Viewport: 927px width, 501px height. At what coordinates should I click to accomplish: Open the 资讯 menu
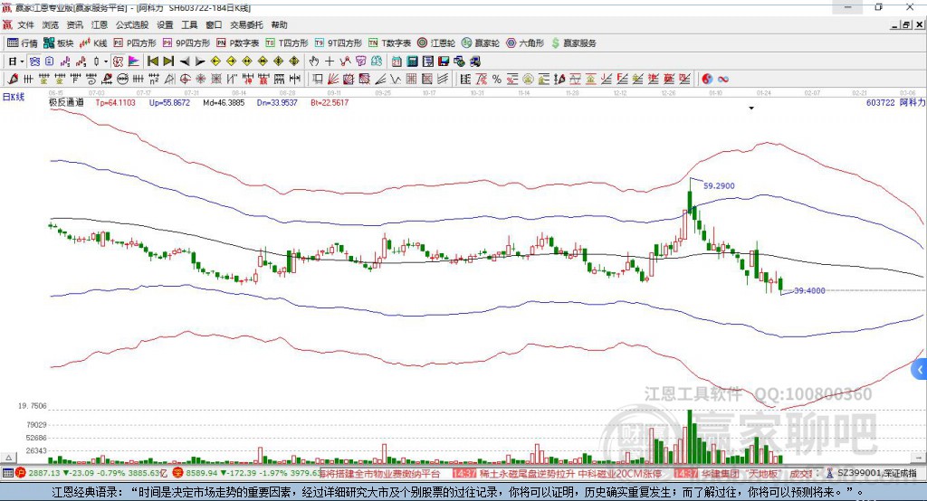(x=74, y=24)
